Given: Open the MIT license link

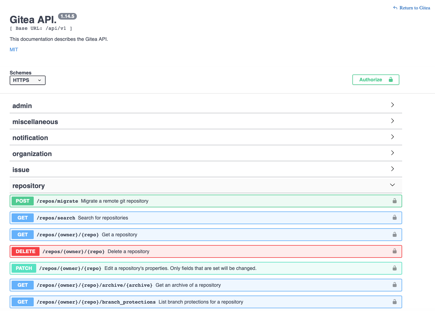Looking at the screenshot, I should pyautogui.click(x=14, y=50).
